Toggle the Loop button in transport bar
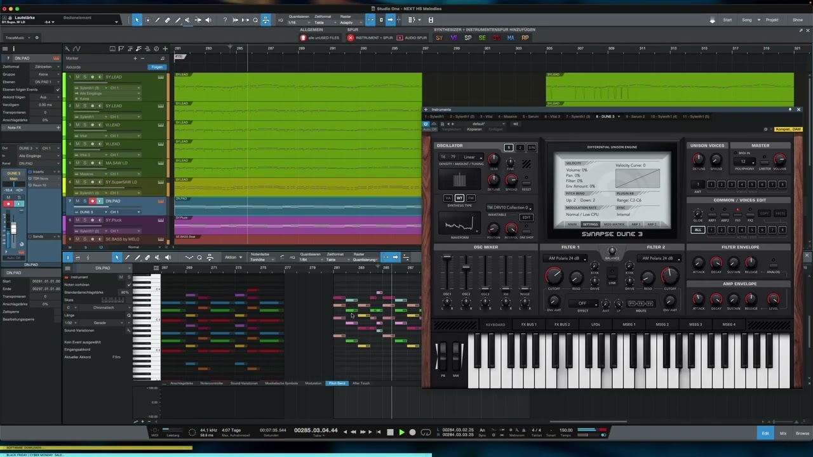 tap(426, 432)
